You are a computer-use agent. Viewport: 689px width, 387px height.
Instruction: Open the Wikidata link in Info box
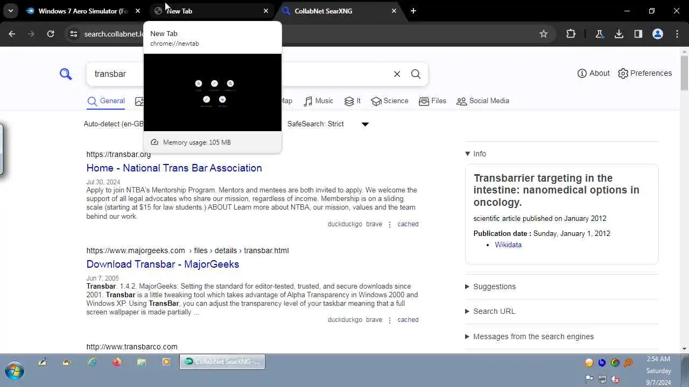(508, 245)
